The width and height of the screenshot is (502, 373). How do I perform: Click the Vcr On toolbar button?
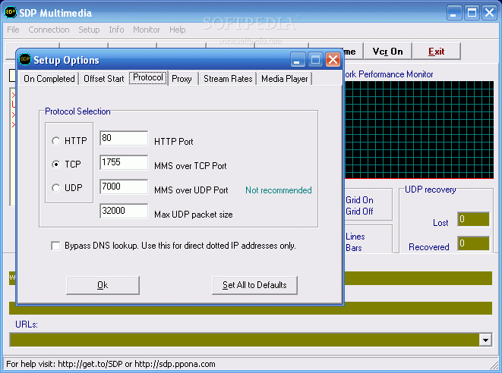pyautogui.click(x=388, y=51)
